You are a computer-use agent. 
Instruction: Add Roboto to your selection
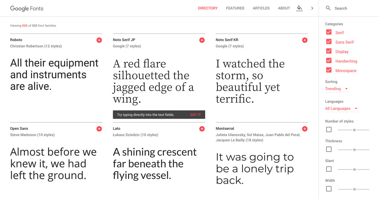pos(99,40)
